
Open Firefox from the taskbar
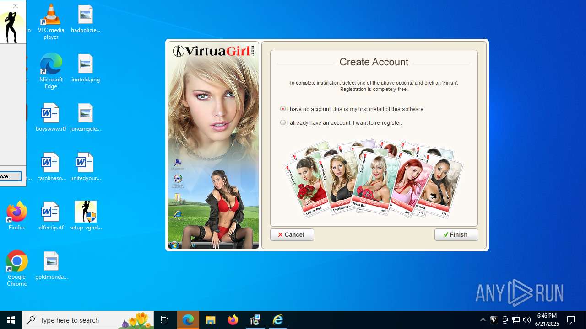click(x=233, y=320)
